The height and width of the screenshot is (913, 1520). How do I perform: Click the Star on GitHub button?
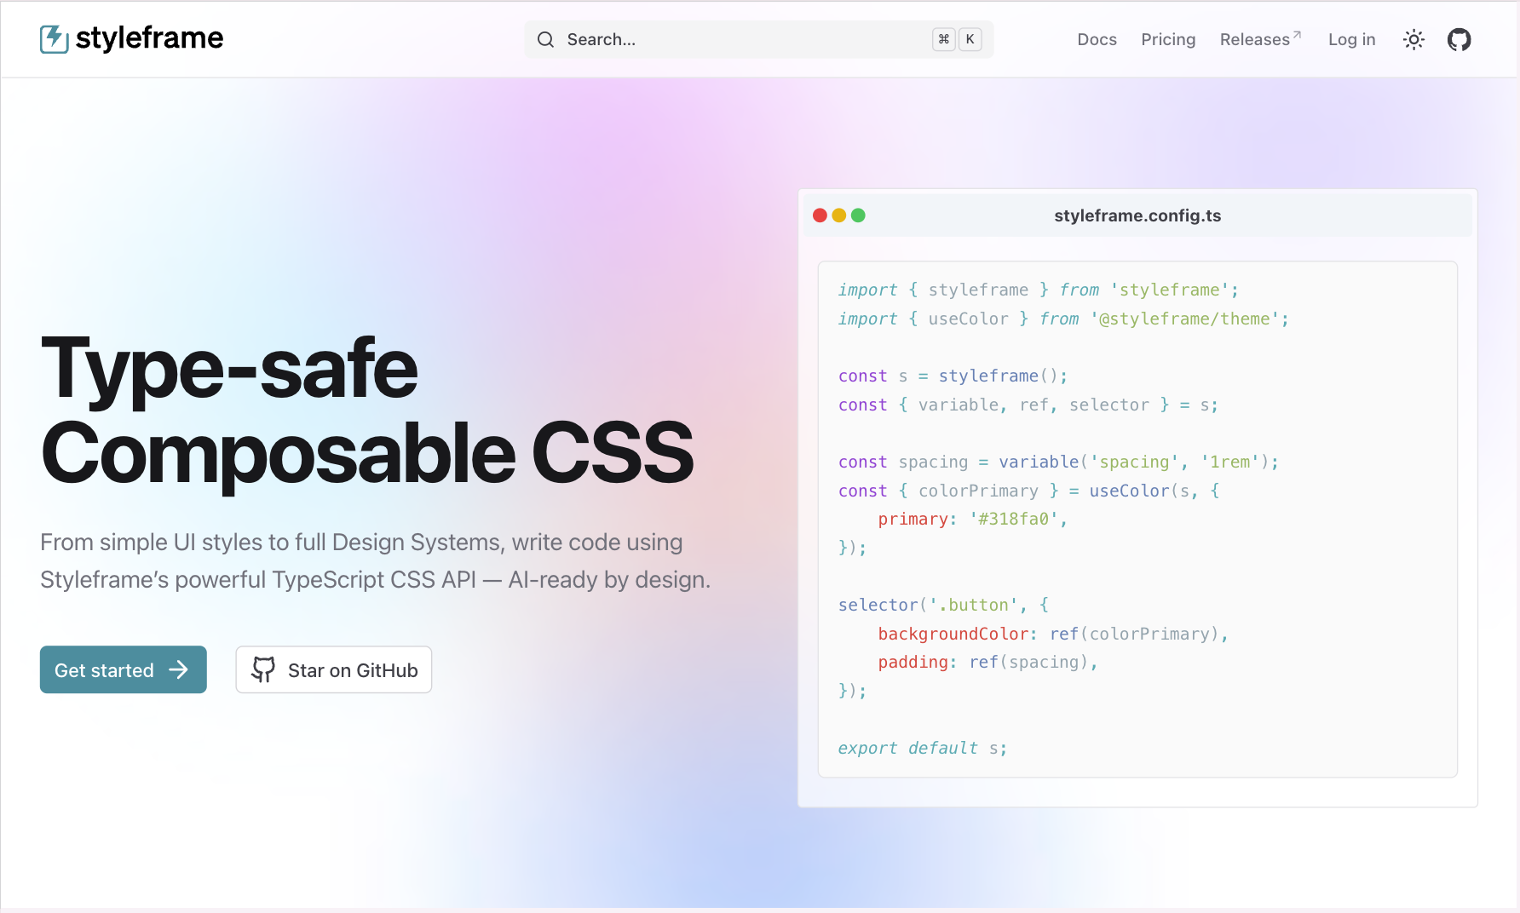point(333,669)
